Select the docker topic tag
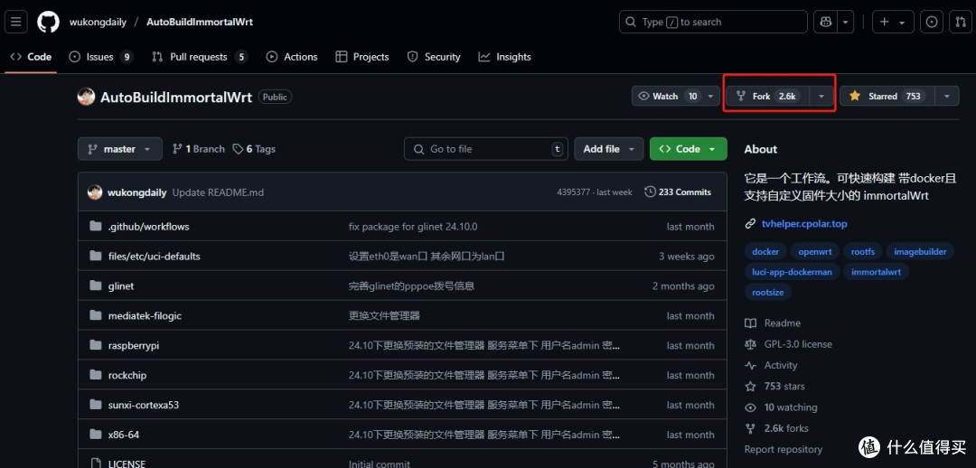This screenshot has height=468, width=976. 765,251
